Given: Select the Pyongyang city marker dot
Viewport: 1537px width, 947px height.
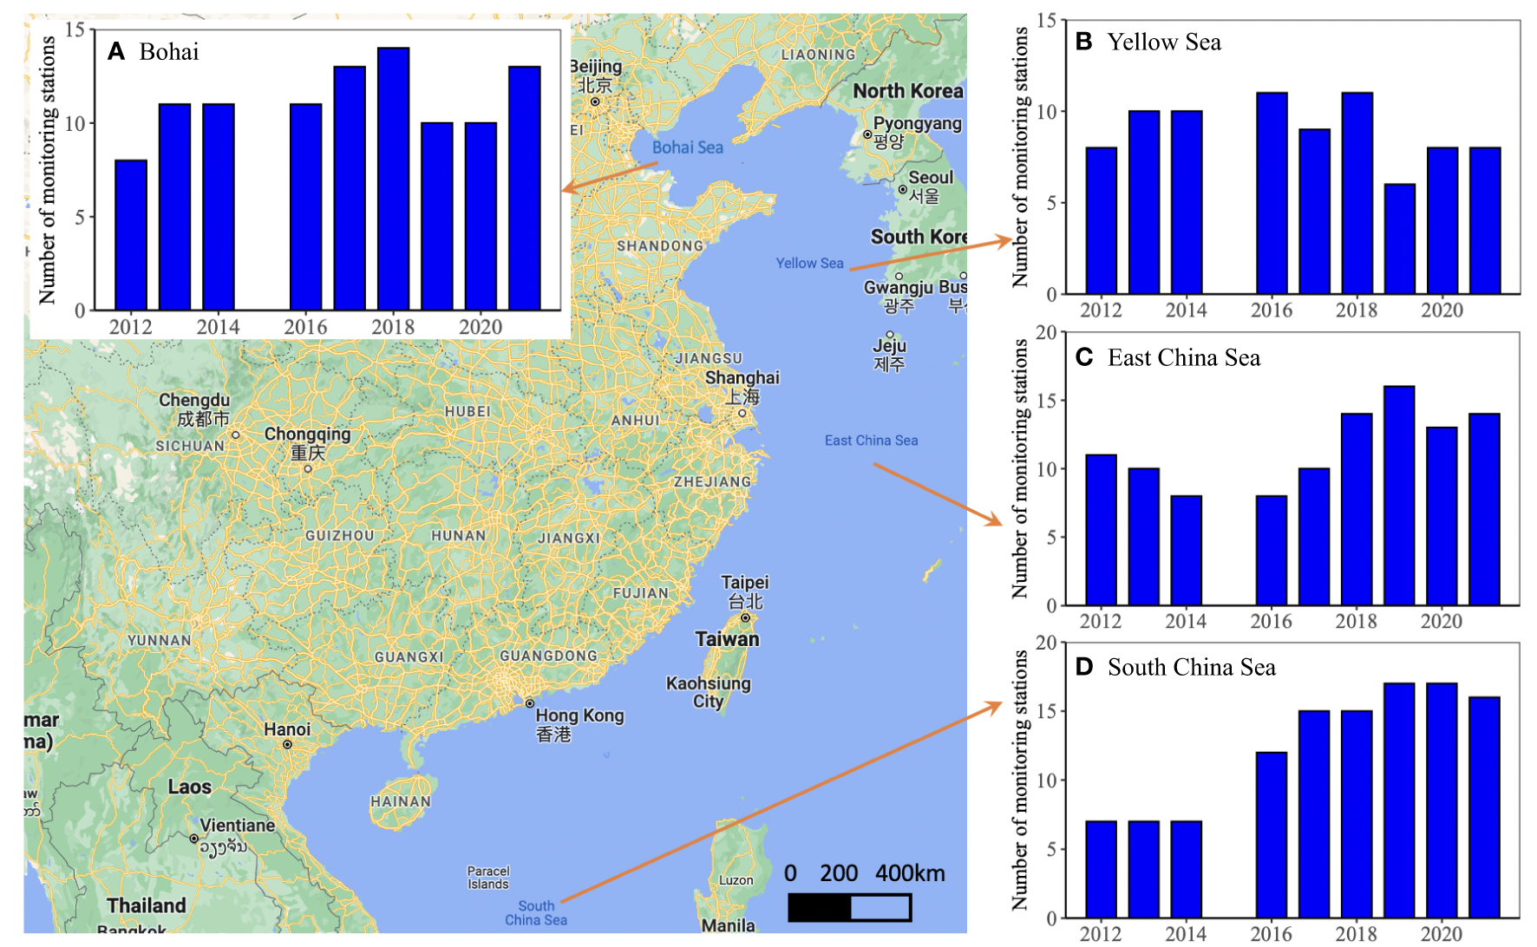Looking at the screenshot, I should pyautogui.click(x=867, y=134).
